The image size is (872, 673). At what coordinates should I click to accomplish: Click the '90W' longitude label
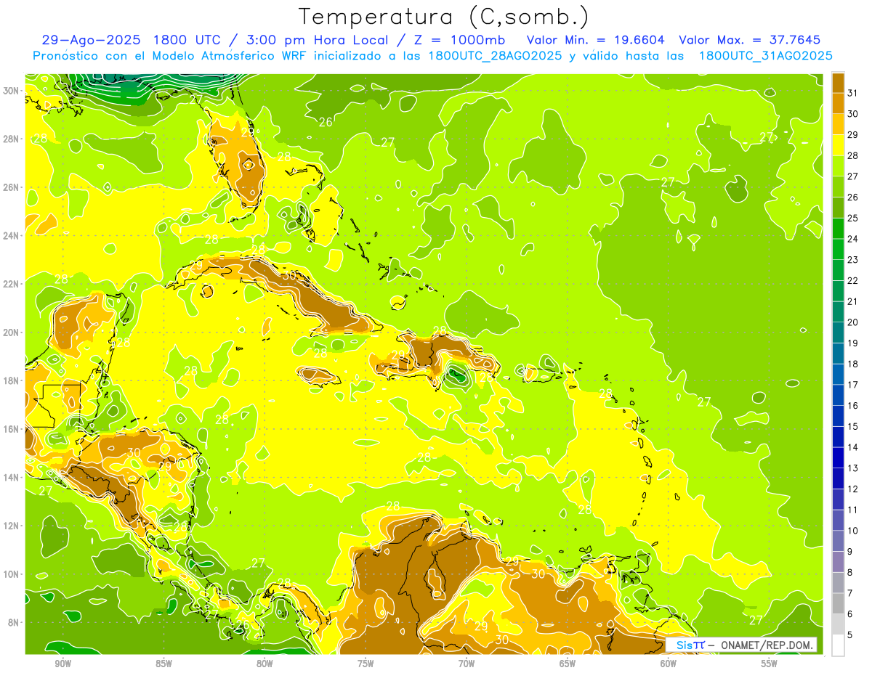click(x=62, y=664)
